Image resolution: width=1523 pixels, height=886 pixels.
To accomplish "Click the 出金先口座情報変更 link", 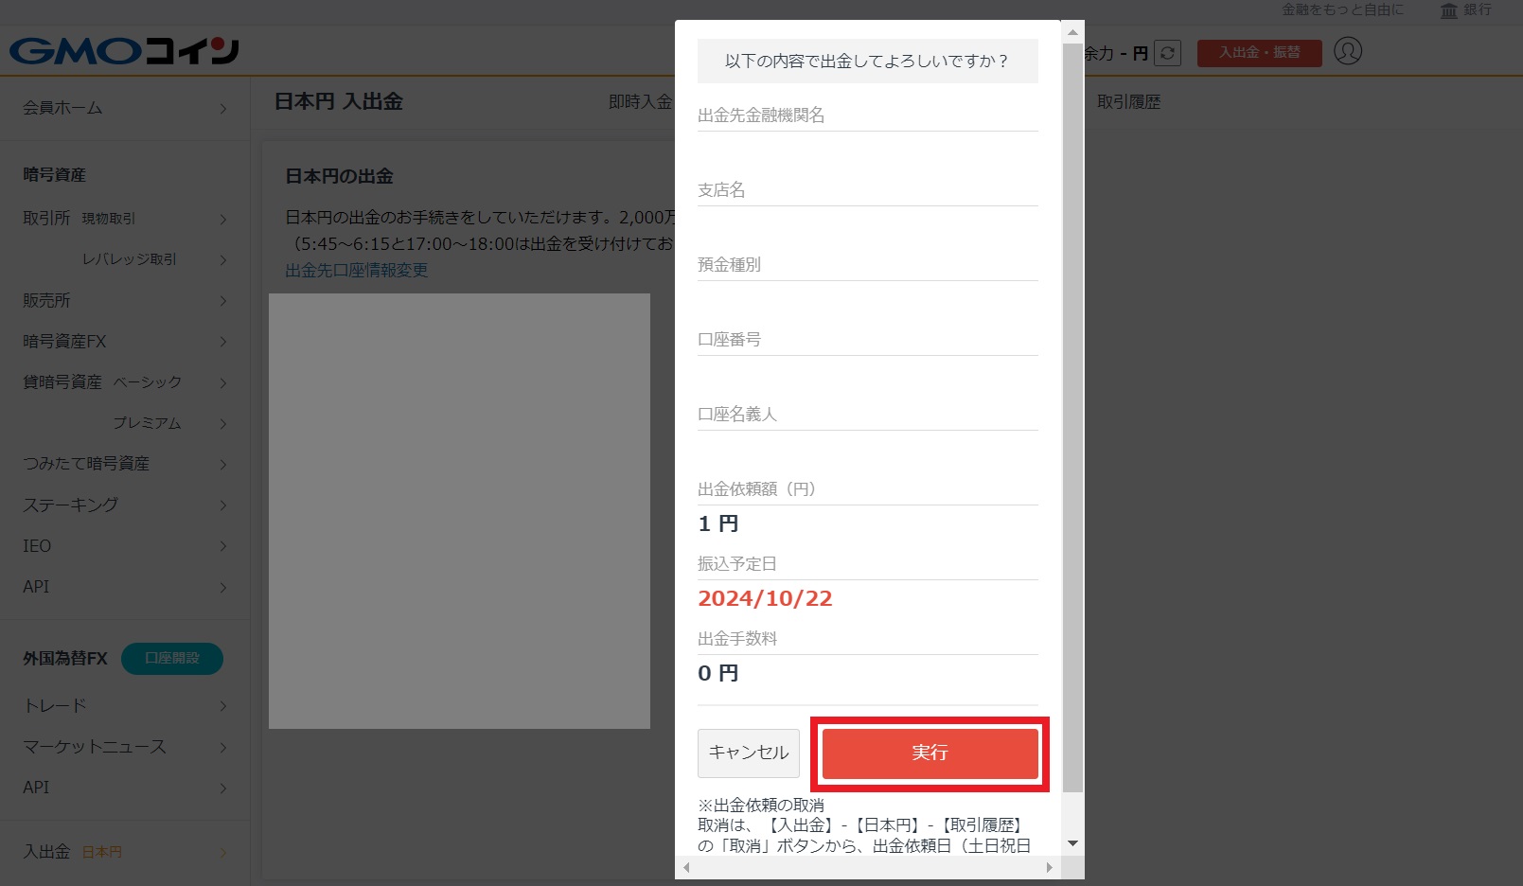I will pos(357,271).
